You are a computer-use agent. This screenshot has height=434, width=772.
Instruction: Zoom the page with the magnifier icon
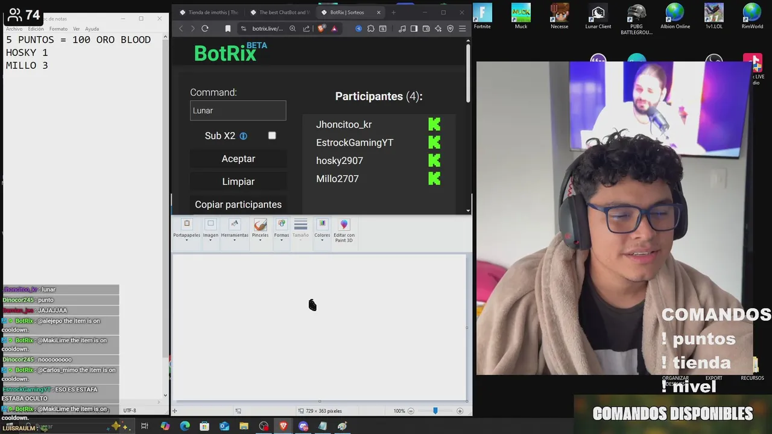(293, 28)
